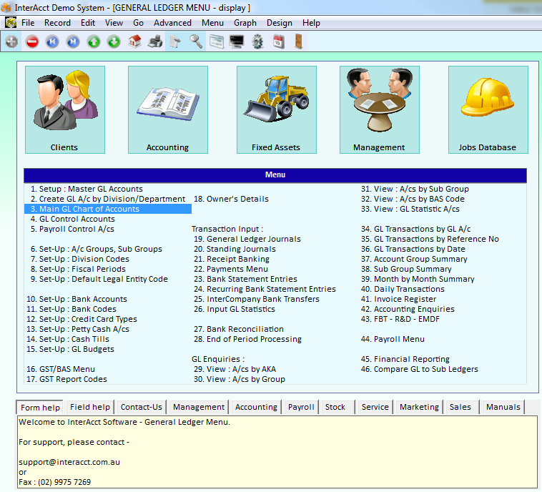This screenshot has height=492, width=542.
Task: Open the File menu
Action: (x=28, y=23)
